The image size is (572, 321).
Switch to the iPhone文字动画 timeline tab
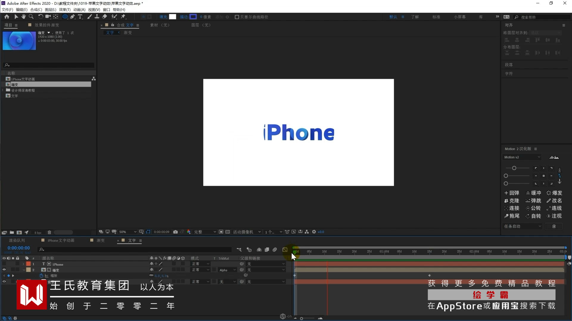[x=61, y=240]
